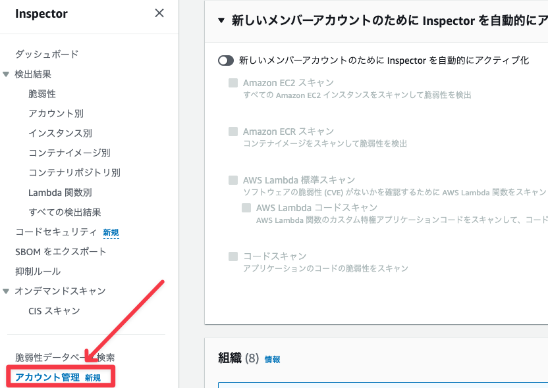This screenshot has height=388, width=548.
Task: Open コードセキュリティ in navigation
Action: coord(56,231)
